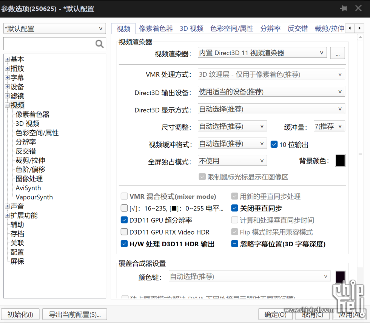Open the 视频渲染器 dropdown
370x323 pixels.
click(x=262, y=53)
